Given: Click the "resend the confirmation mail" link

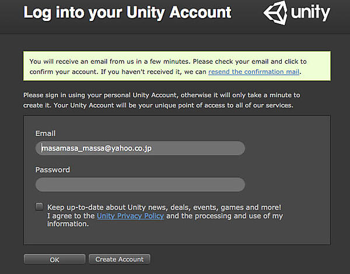Looking at the screenshot, I should pos(254,72).
